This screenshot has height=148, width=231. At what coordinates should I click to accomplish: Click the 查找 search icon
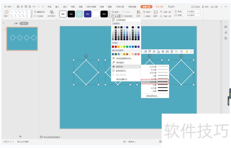point(171,7)
